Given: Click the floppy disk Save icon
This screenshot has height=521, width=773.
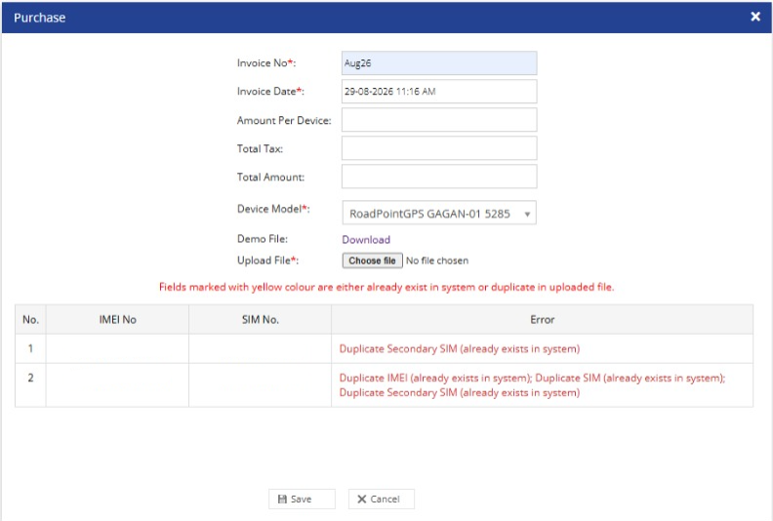Looking at the screenshot, I should [282, 499].
